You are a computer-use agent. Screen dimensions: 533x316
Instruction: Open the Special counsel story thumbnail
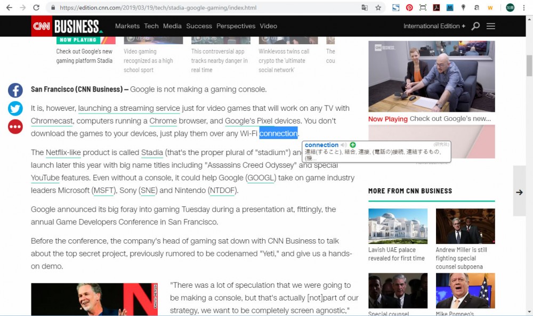[398, 290]
